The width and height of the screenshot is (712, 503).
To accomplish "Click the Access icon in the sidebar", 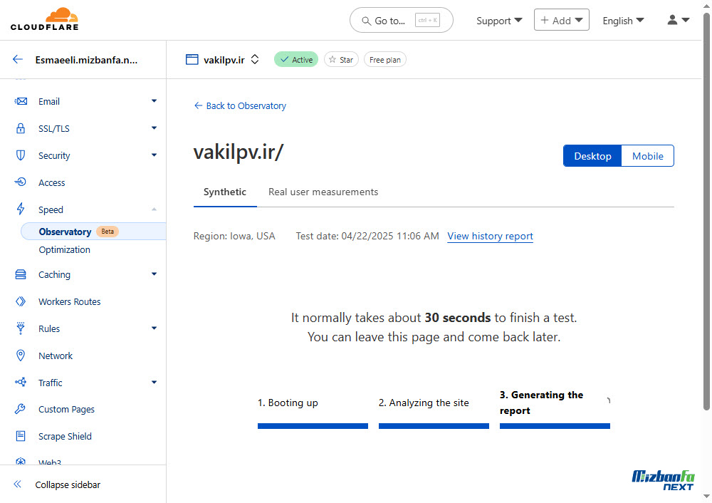I will [21, 182].
